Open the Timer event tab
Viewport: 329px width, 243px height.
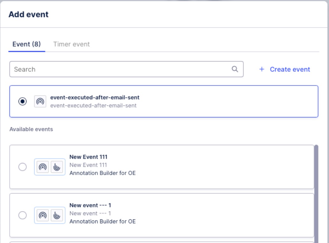72,44
